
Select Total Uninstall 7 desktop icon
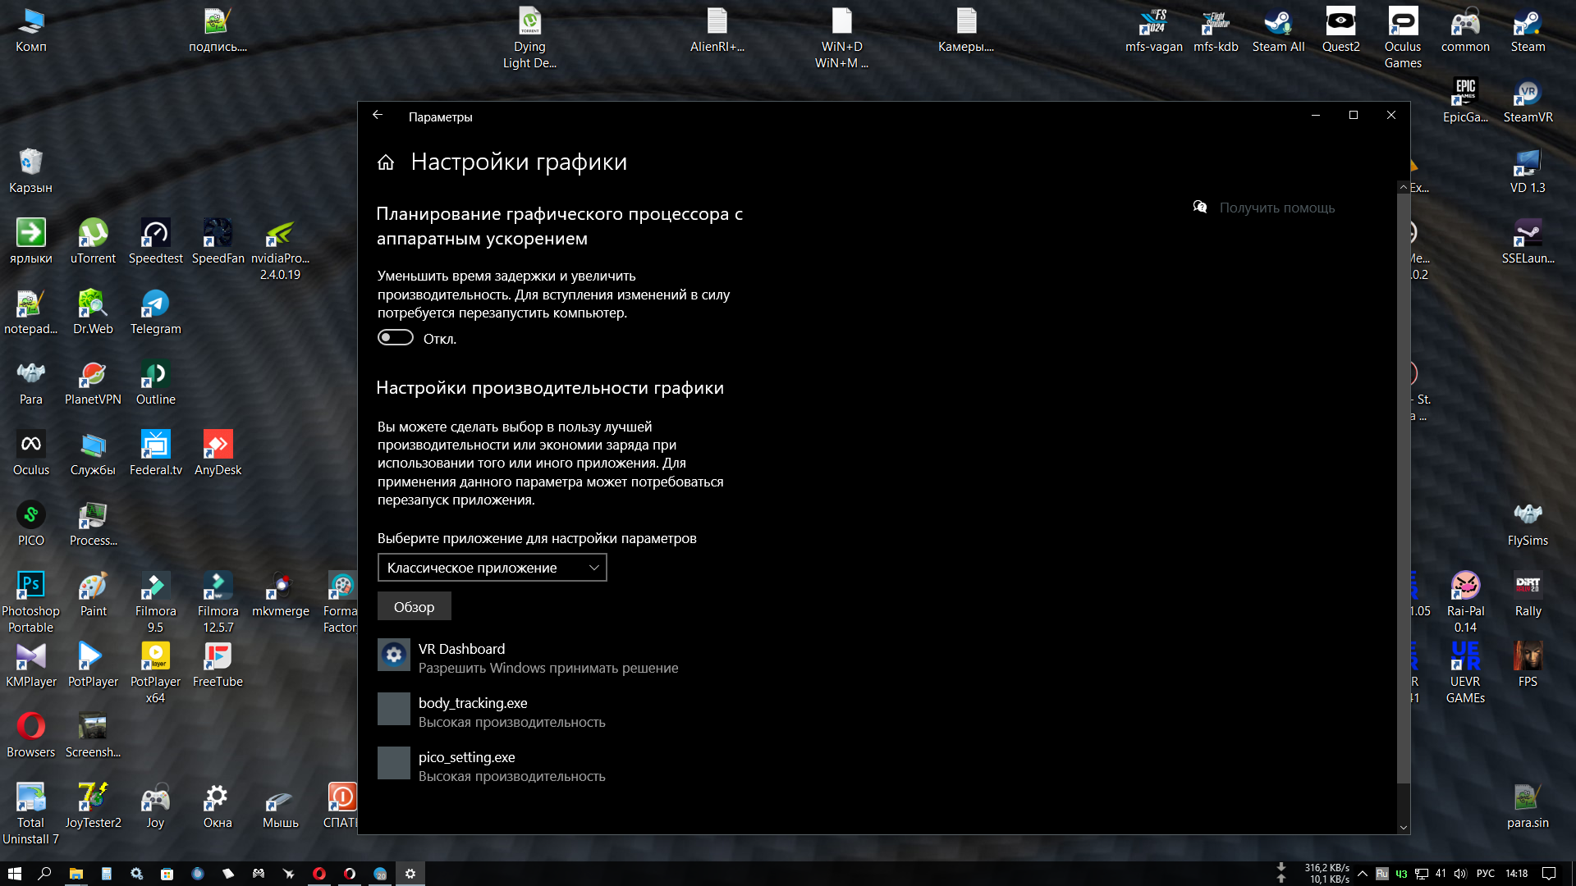pyautogui.click(x=31, y=814)
